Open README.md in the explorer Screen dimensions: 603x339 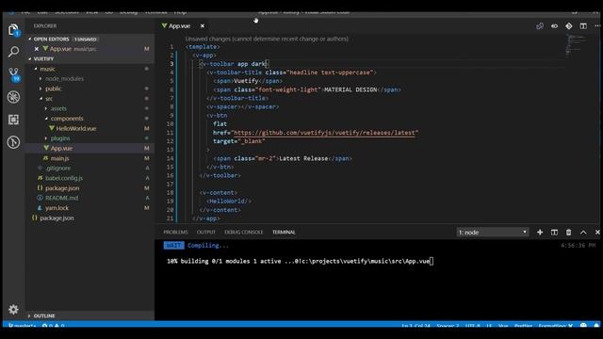click(61, 198)
